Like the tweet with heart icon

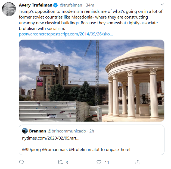[x=99, y=162]
